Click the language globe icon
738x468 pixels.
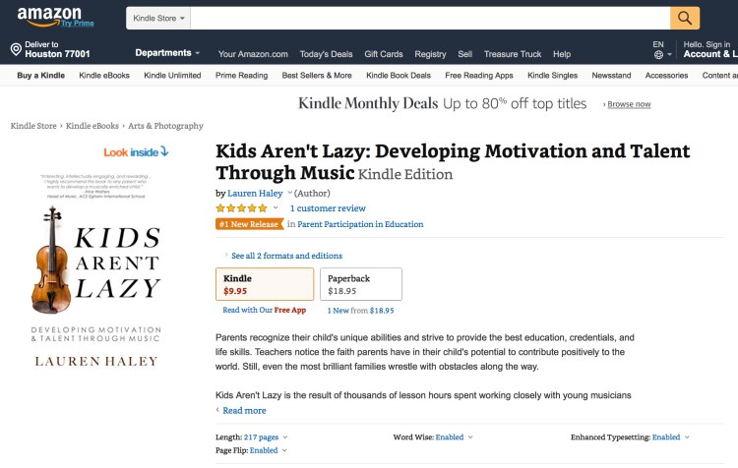pos(658,55)
